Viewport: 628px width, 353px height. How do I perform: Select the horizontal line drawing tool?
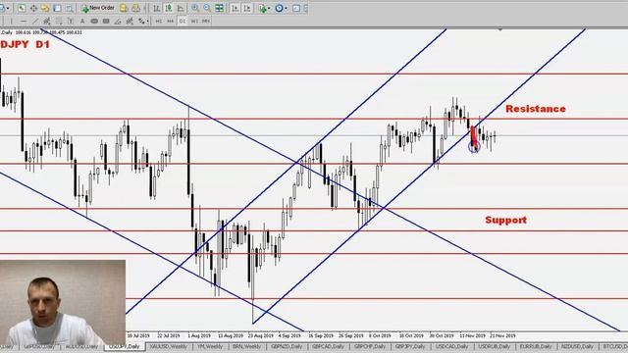(x=24, y=21)
